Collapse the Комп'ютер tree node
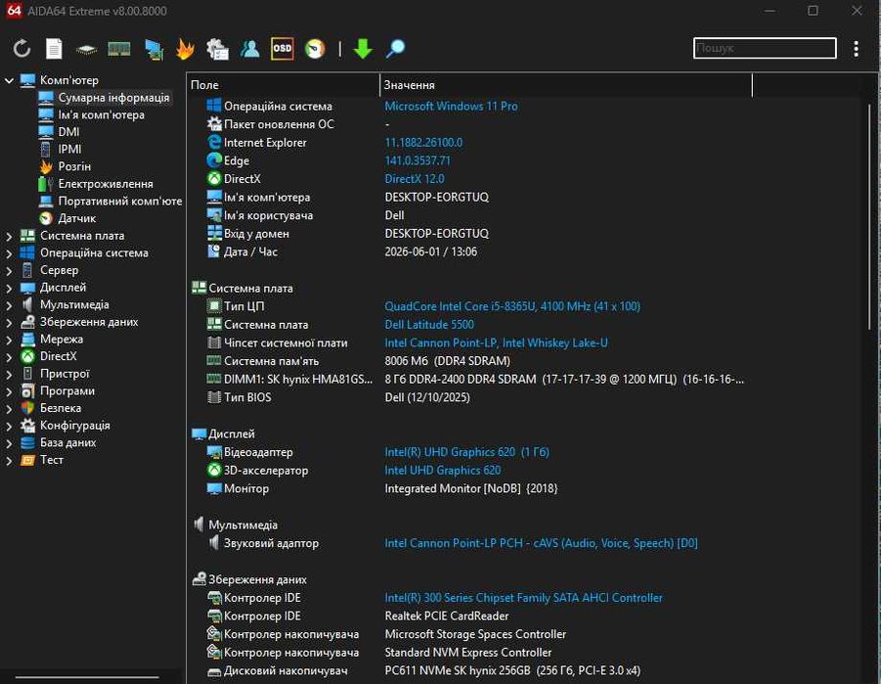The width and height of the screenshot is (881, 684). click(9, 80)
